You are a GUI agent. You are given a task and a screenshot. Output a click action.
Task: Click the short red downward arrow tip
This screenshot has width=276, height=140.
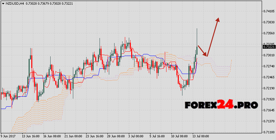point(206,55)
